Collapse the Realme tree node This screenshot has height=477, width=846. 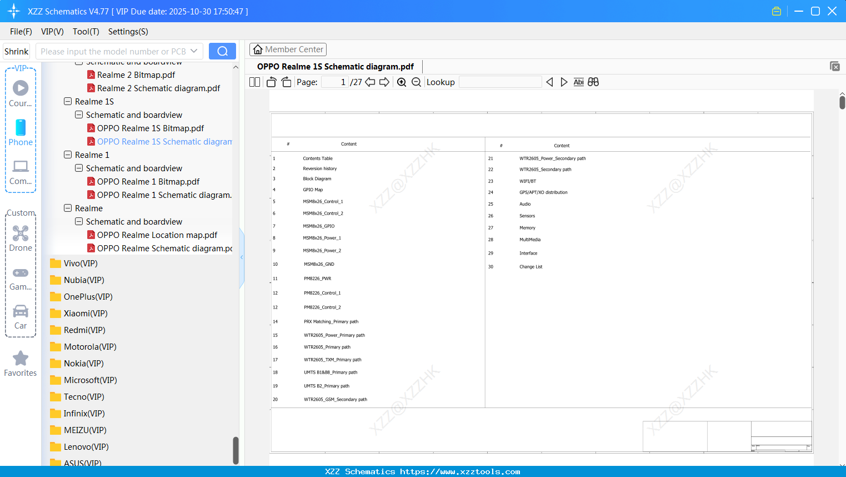(x=68, y=208)
